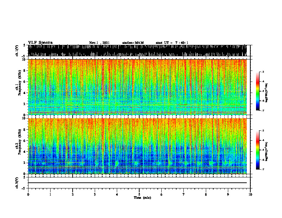The width and height of the screenshot is (282, 218).
Task: Click inside the ch.2 spectrogram panel
Action: coord(137,146)
